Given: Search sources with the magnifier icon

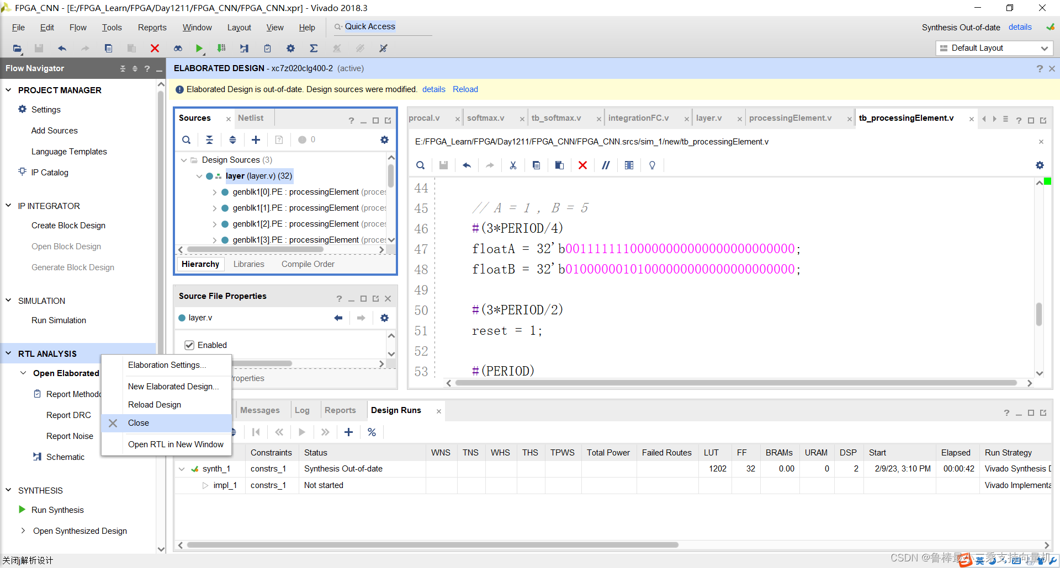Looking at the screenshot, I should (187, 140).
